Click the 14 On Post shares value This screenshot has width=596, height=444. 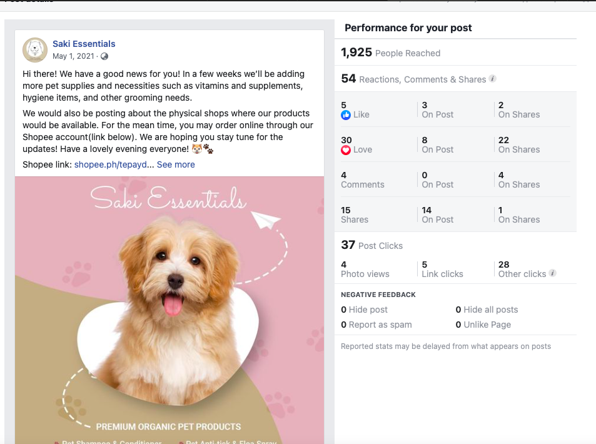pyautogui.click(x=438, y=214)
